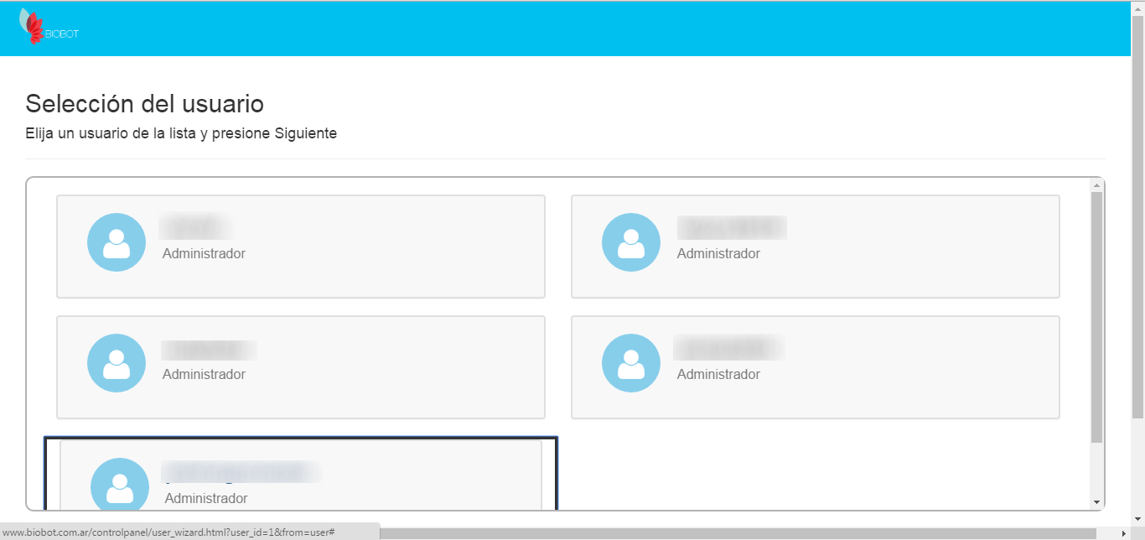The image size is (1145, 540).
Task: Click the BIOBOT logo in the header
Action: pyautogui.click(x=49, y=28)
